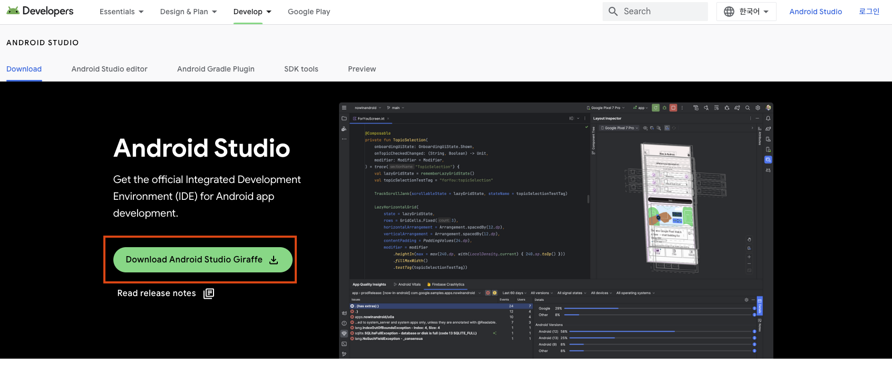
Task: Go to Google Play in top navigation
Action: (309, 12)
